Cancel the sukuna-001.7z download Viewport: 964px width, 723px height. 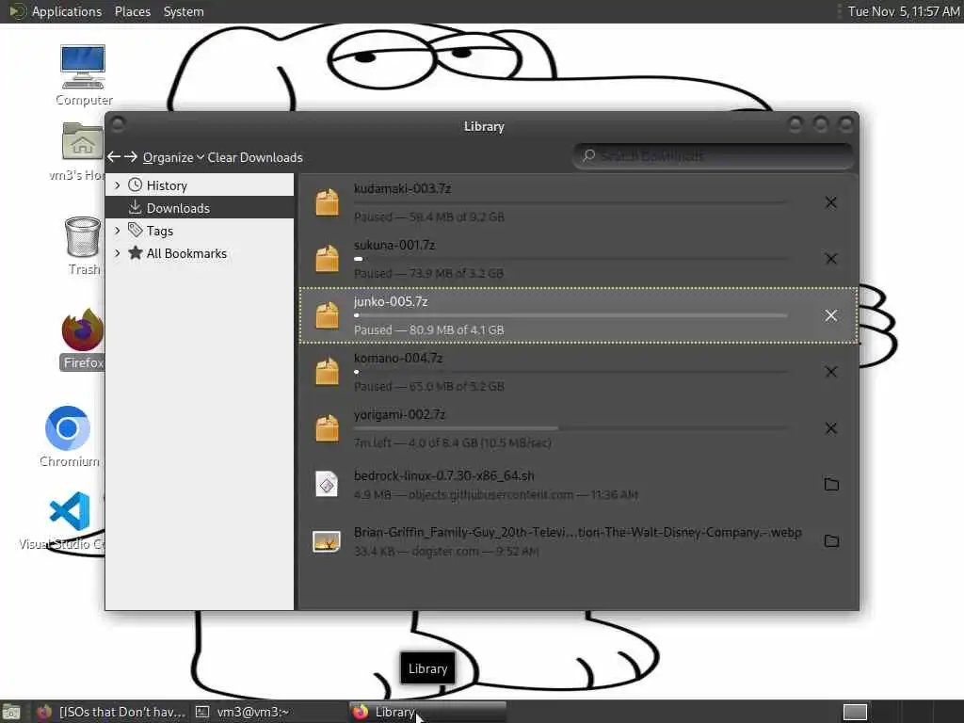tap(830, 259)
